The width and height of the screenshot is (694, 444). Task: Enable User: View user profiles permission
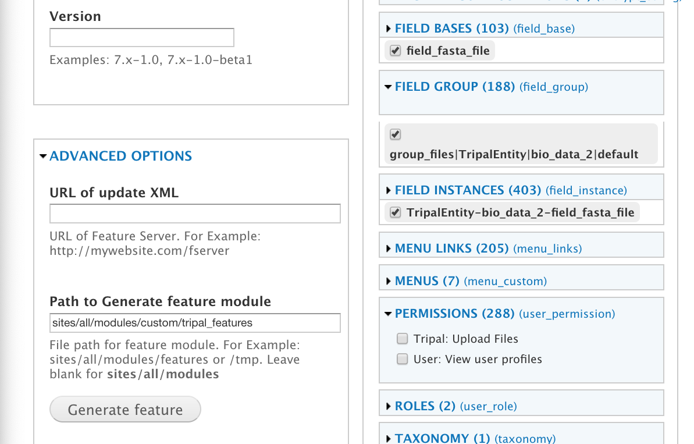click(x=402, y=359)
